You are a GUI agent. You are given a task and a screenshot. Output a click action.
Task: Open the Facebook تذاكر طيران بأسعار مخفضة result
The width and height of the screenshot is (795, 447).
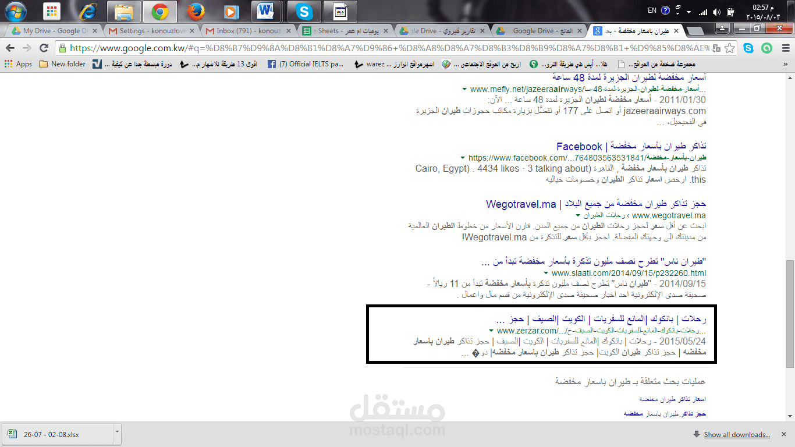click(x=631, y=146)
